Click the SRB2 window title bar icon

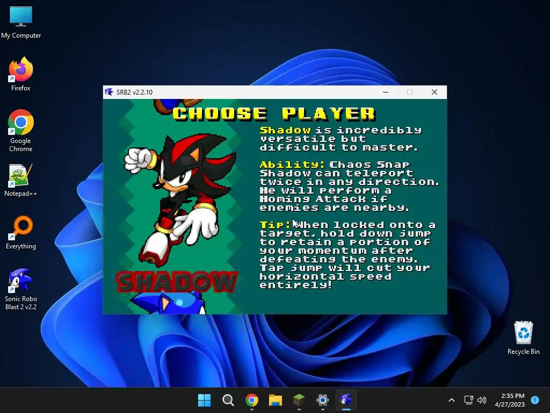point(109,92)
